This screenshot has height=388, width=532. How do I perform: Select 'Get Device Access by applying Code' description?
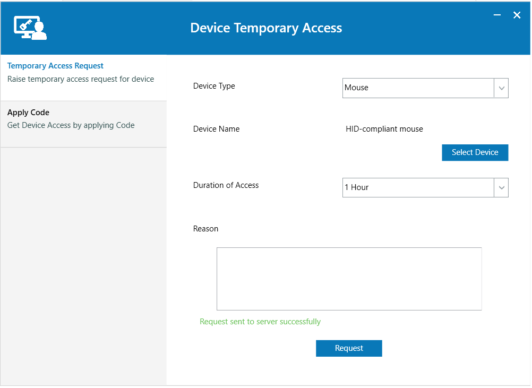(x=71, y=125)
